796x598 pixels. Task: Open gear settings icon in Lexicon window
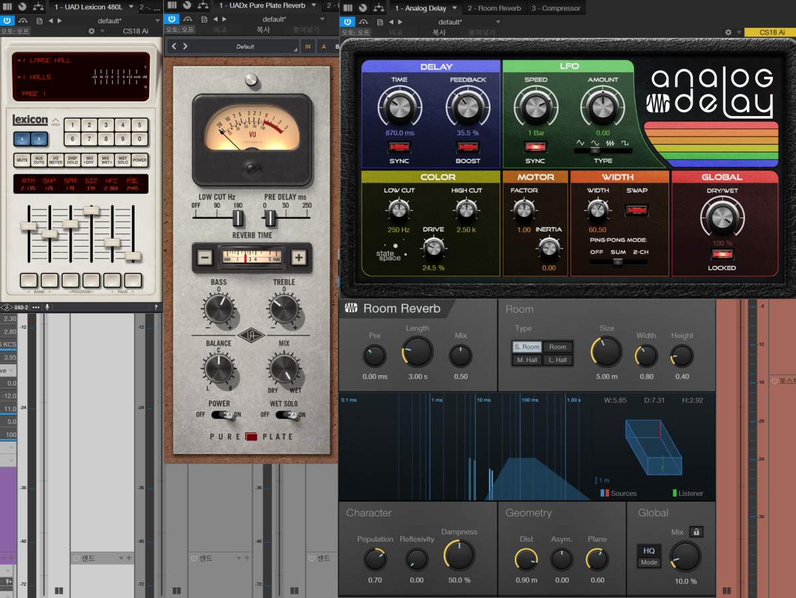point(92,31)
